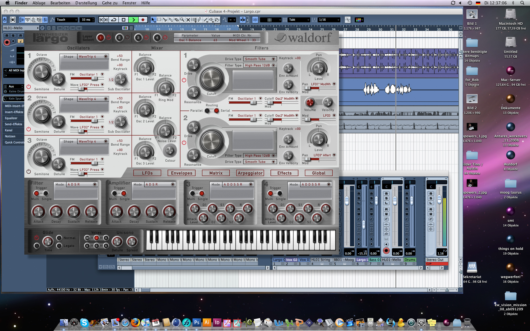
Task: Click record enable on mixer channel 8
Action: click(386, 251)
